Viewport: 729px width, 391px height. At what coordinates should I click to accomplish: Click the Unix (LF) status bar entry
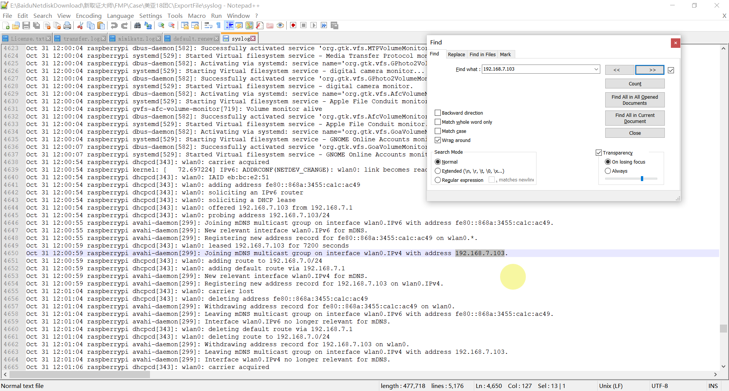click(x=611, y=386)
